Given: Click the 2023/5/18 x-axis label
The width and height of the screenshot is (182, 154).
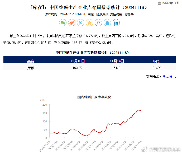Looking at the screenshot, I should point(68,146).
